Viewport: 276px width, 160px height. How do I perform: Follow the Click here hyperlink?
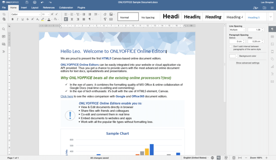[67, 96]
